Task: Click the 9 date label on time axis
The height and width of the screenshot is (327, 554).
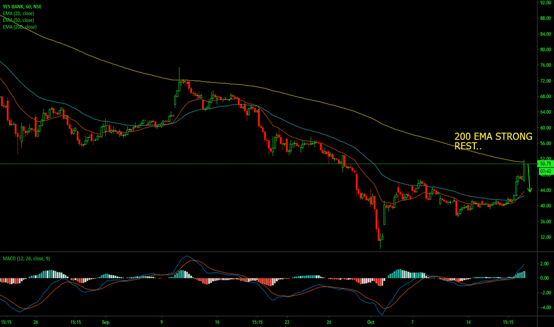Action: point(162,322)
